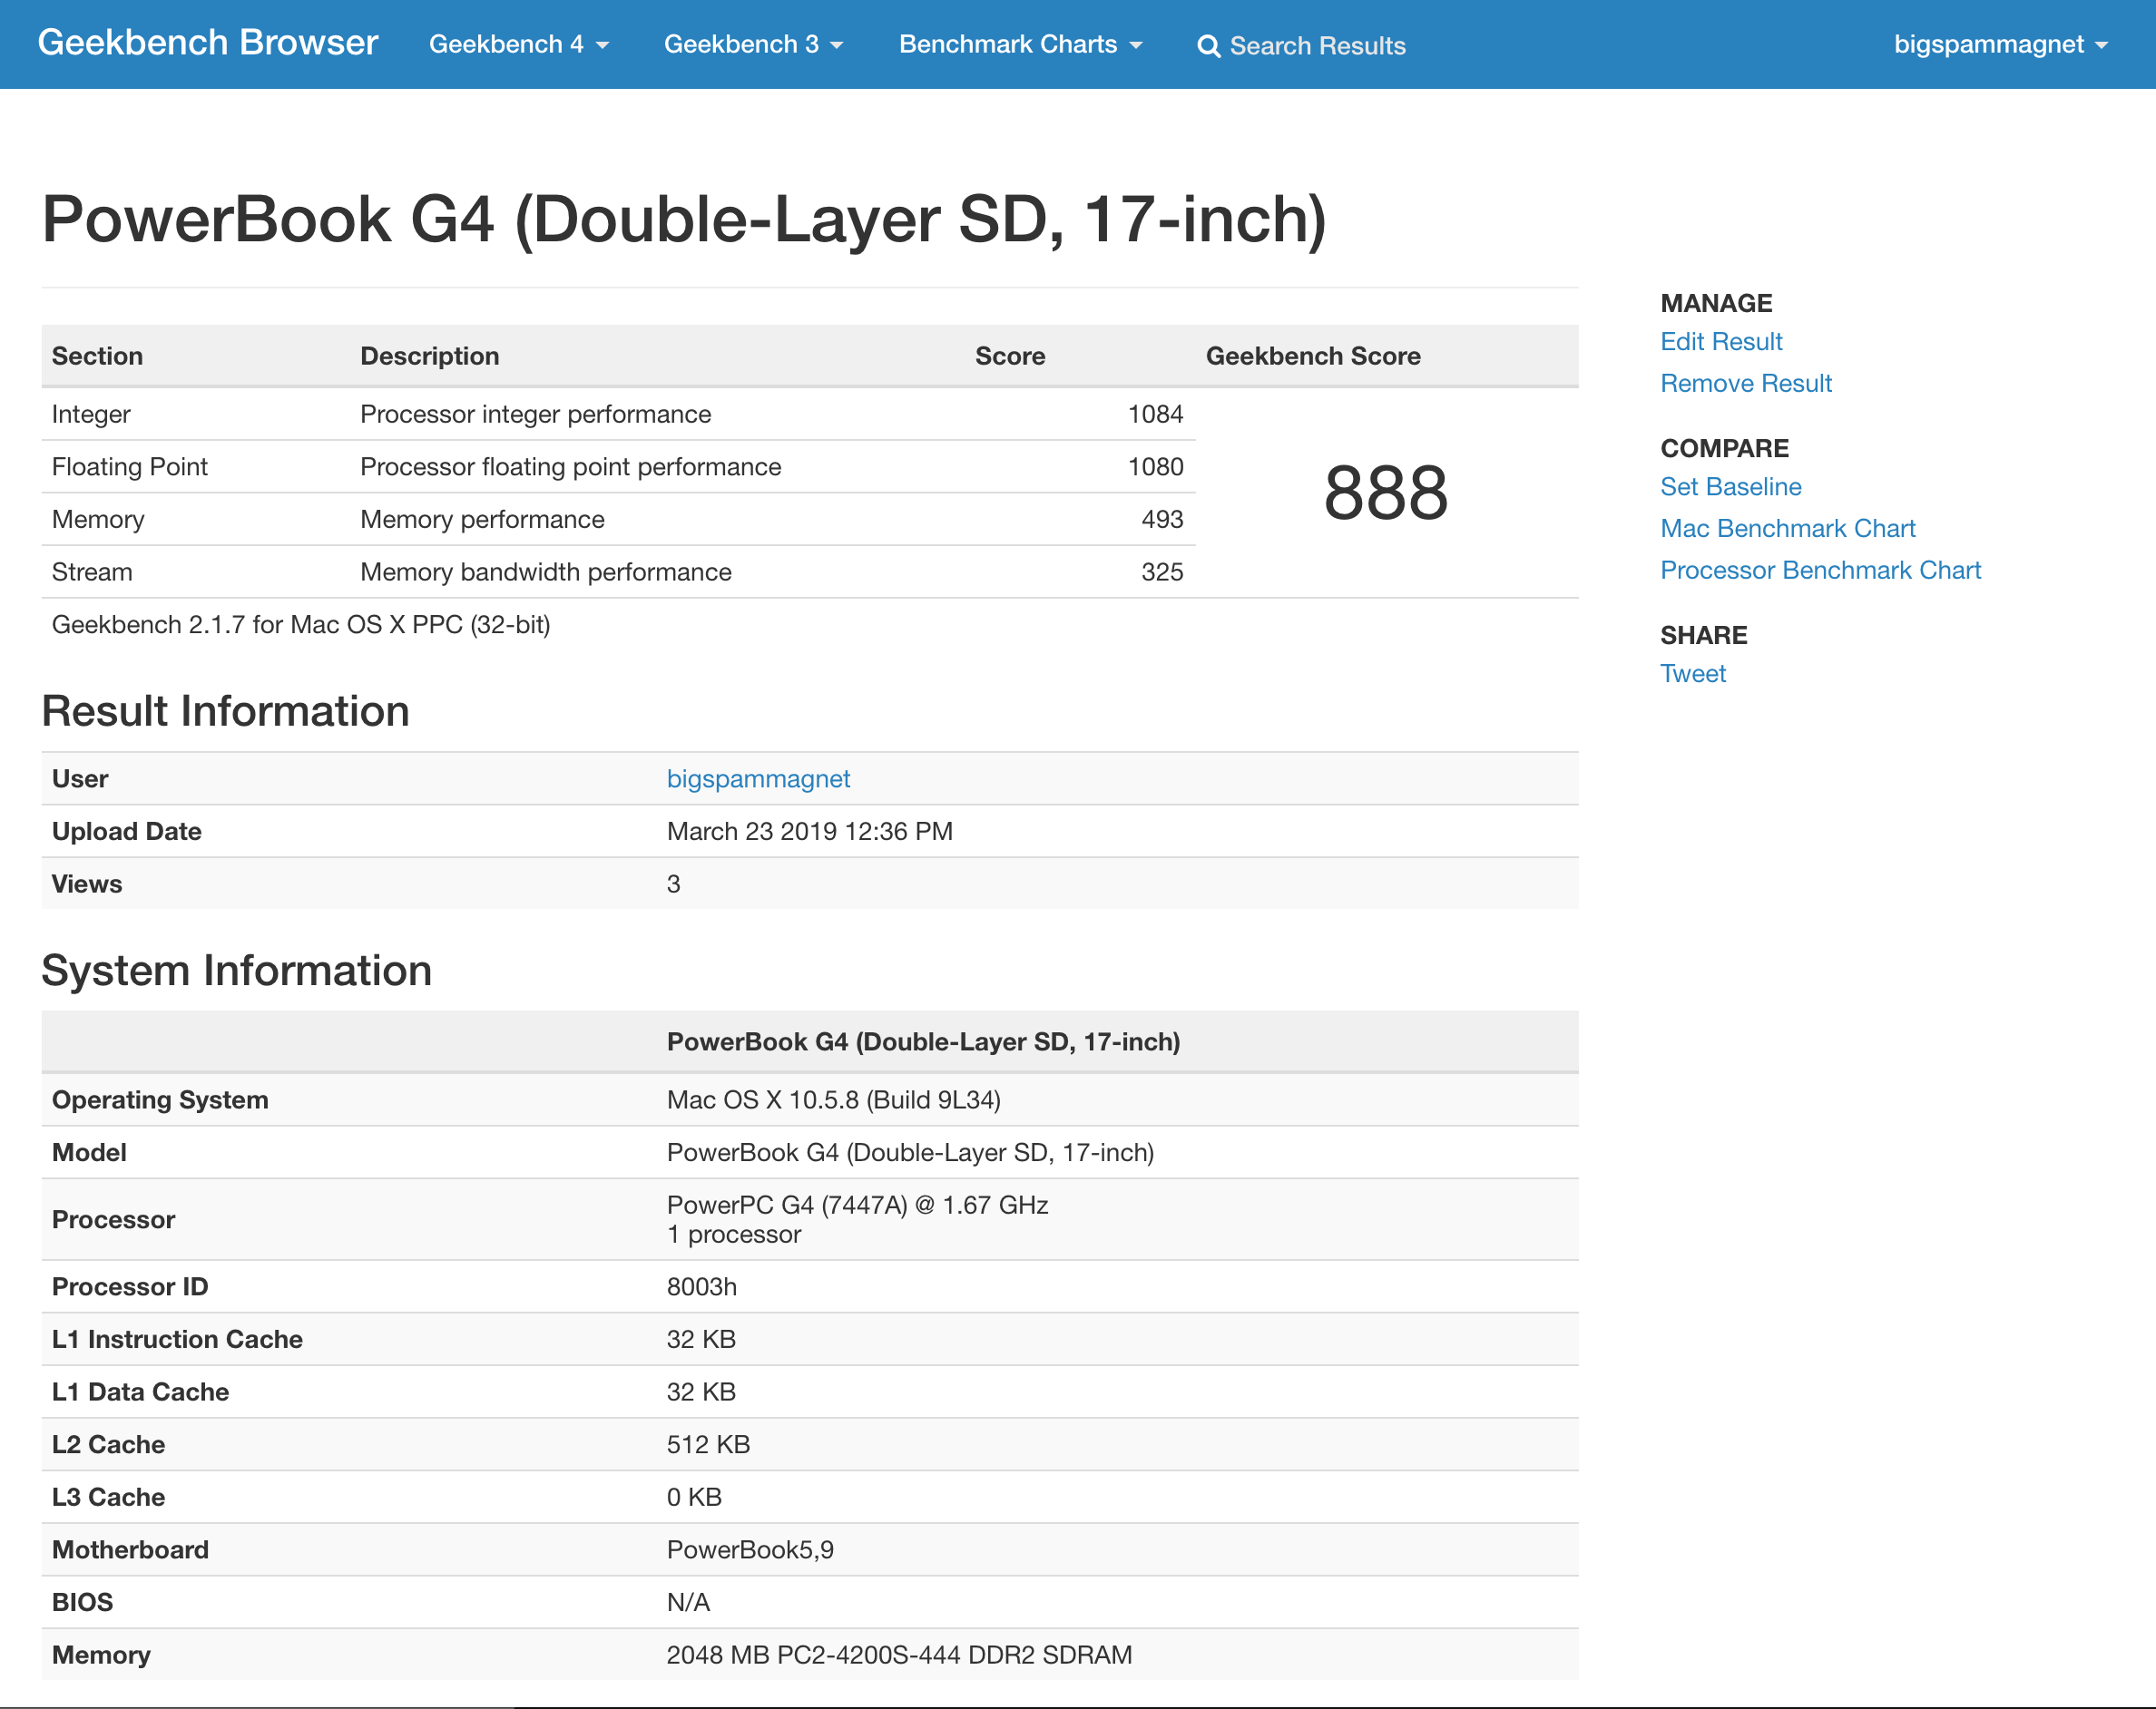2156x1709 pixels.
Task: Select the Integer score 1084
Action: coord(1155,414)
